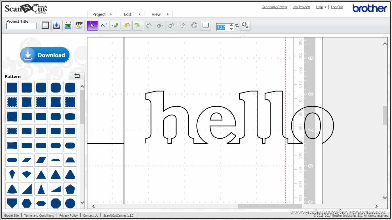Select the circle shape pattern thumbnail

[70, 203]
